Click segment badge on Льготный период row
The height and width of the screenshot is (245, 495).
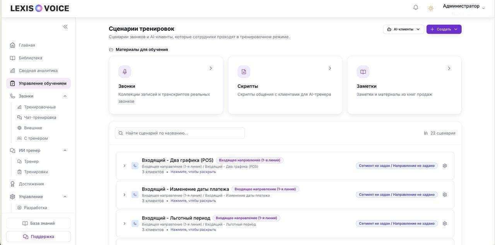point(397,224)
